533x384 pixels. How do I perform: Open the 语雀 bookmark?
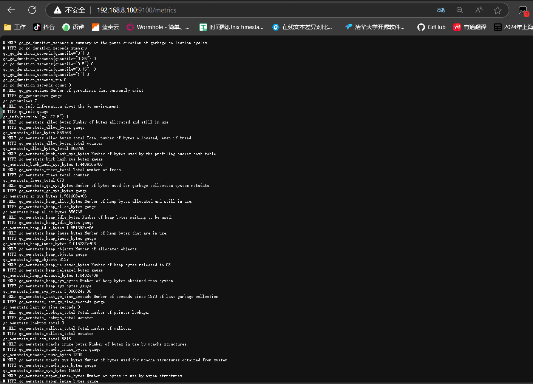coord(73,27)
